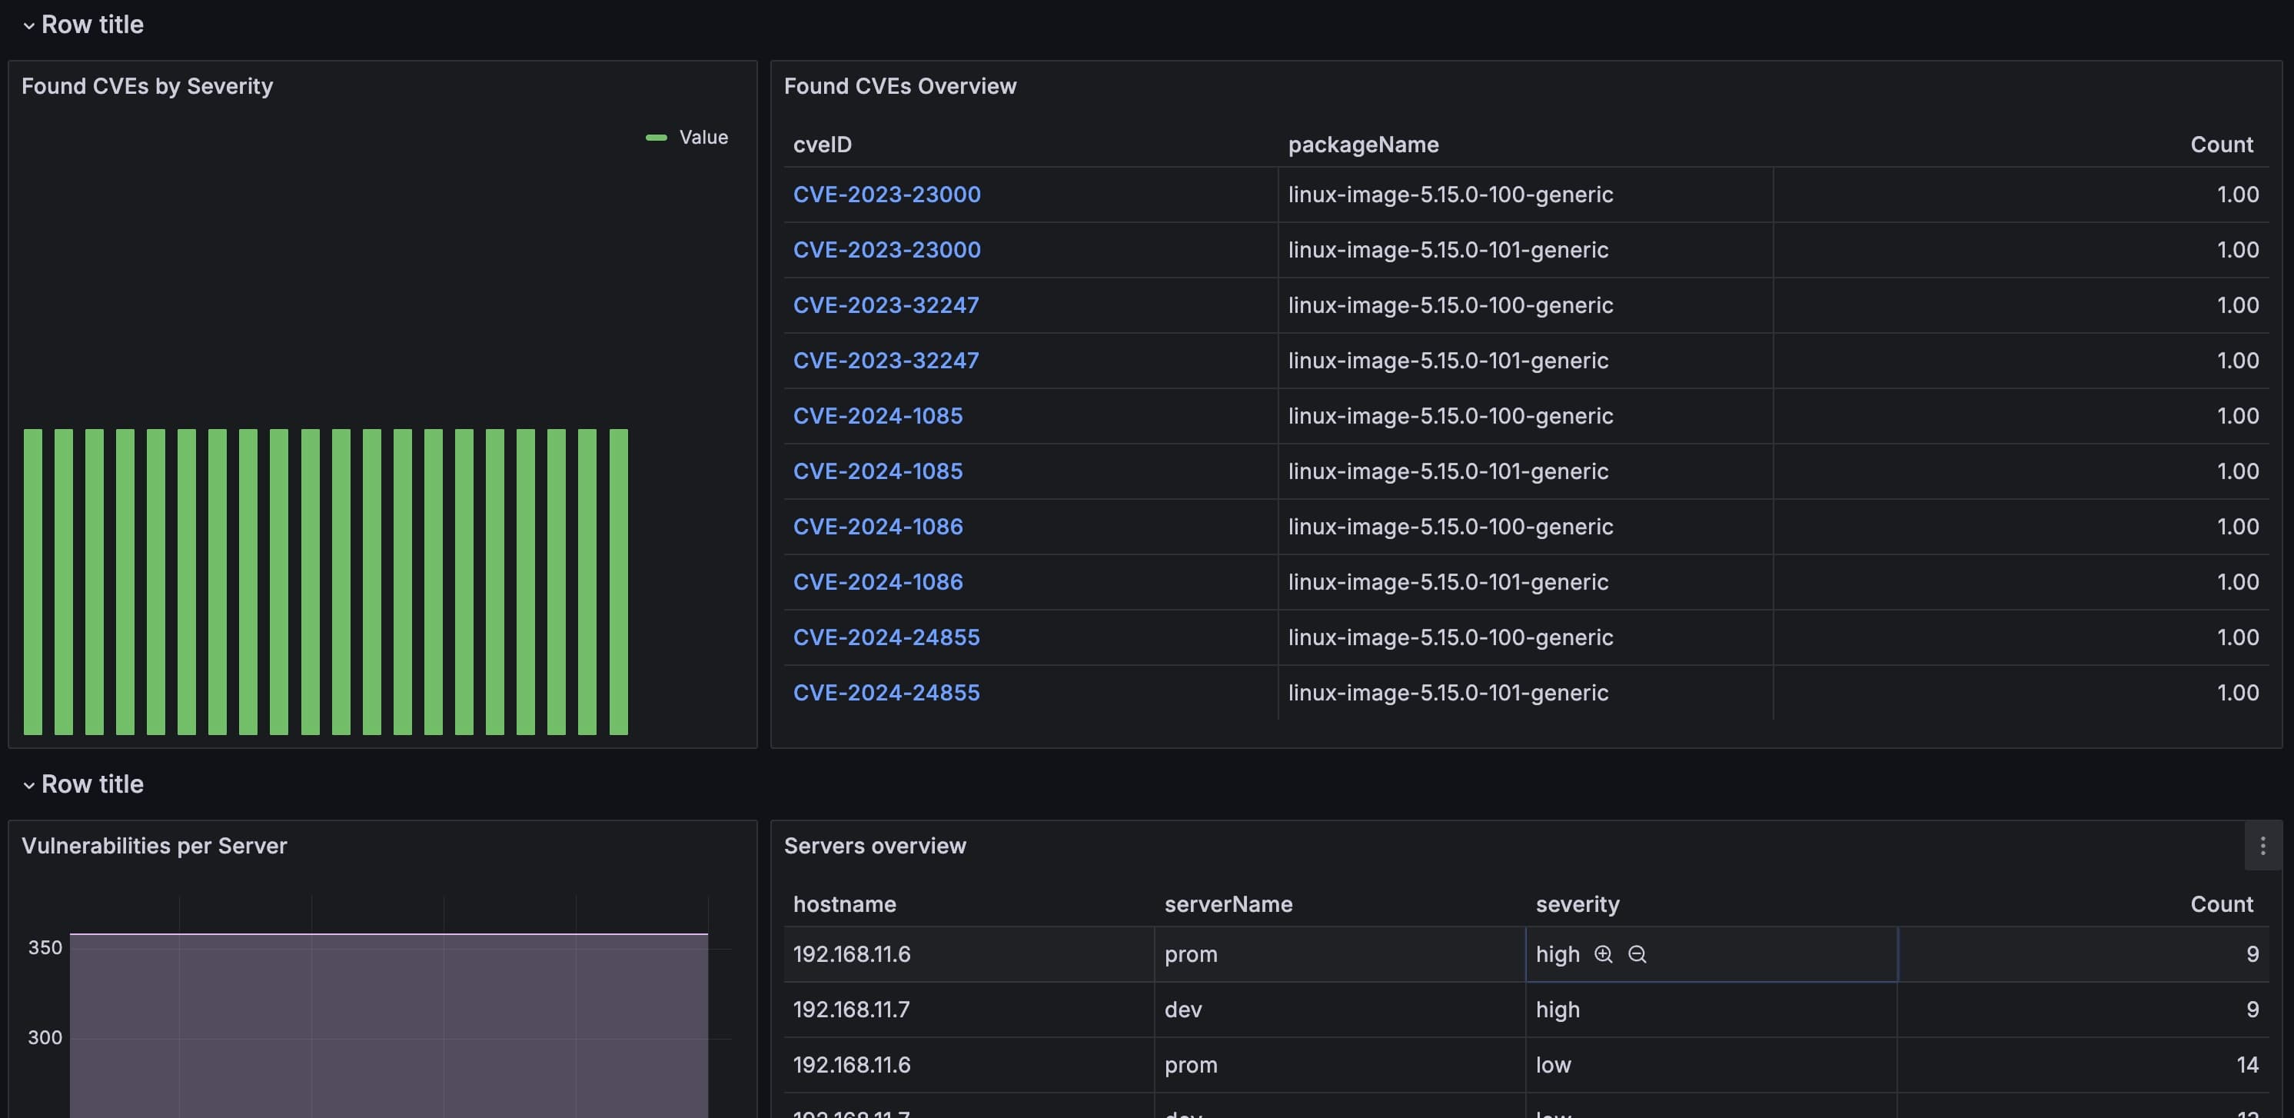
Task: Click the 300 y-axis label
Action: 45,1037
